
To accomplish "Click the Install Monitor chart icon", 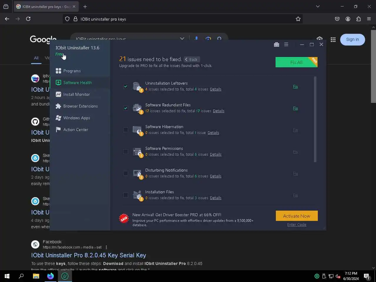I will 58,94.
